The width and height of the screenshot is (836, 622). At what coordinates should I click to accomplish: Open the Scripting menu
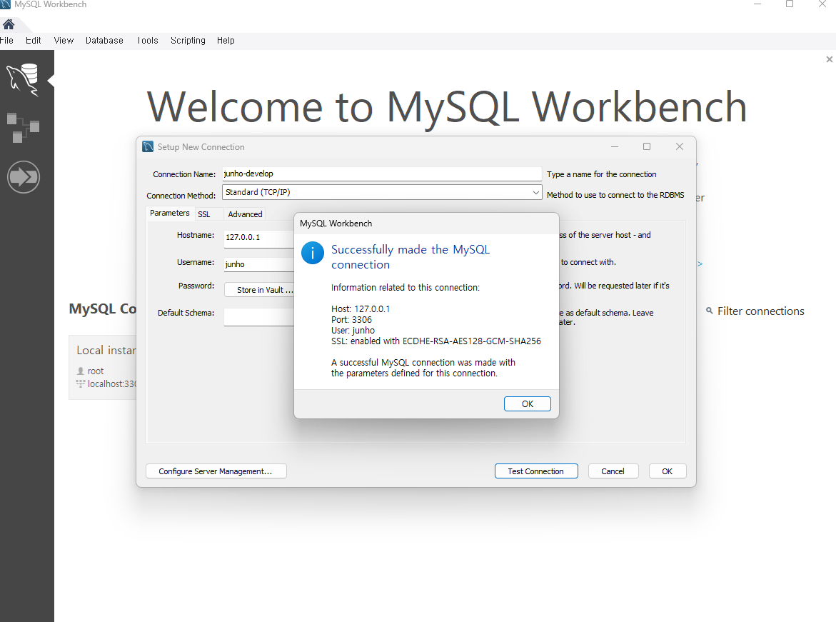click(x=188, y=41)
